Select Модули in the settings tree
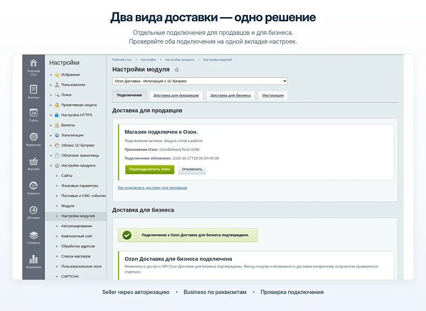 (x=68, y=206)
